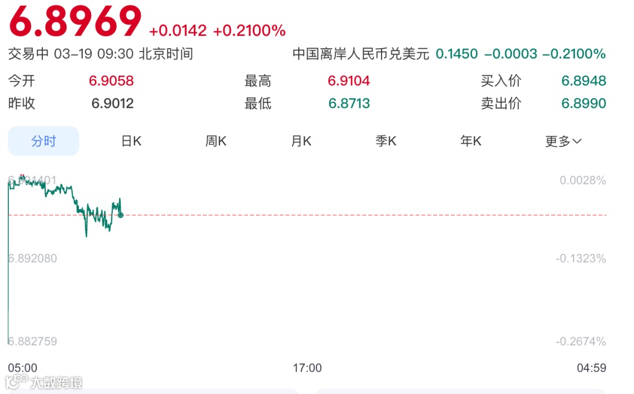Click the 买入价 quote 6.8948
Screen dimensions: 634x394
pos(584,80)
